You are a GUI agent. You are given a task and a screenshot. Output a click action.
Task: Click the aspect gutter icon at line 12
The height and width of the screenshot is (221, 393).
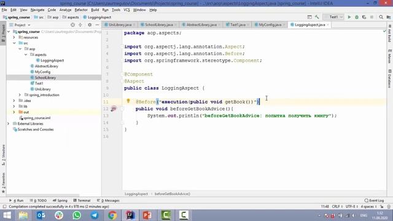114,109
